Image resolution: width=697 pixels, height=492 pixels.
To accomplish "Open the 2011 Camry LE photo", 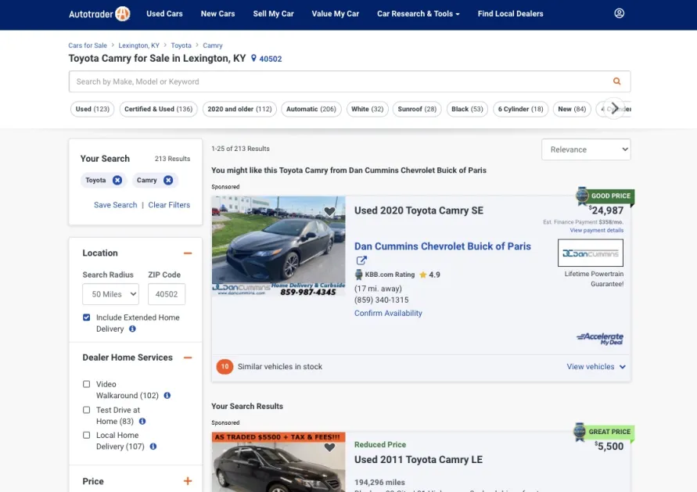I will [278, 462].
